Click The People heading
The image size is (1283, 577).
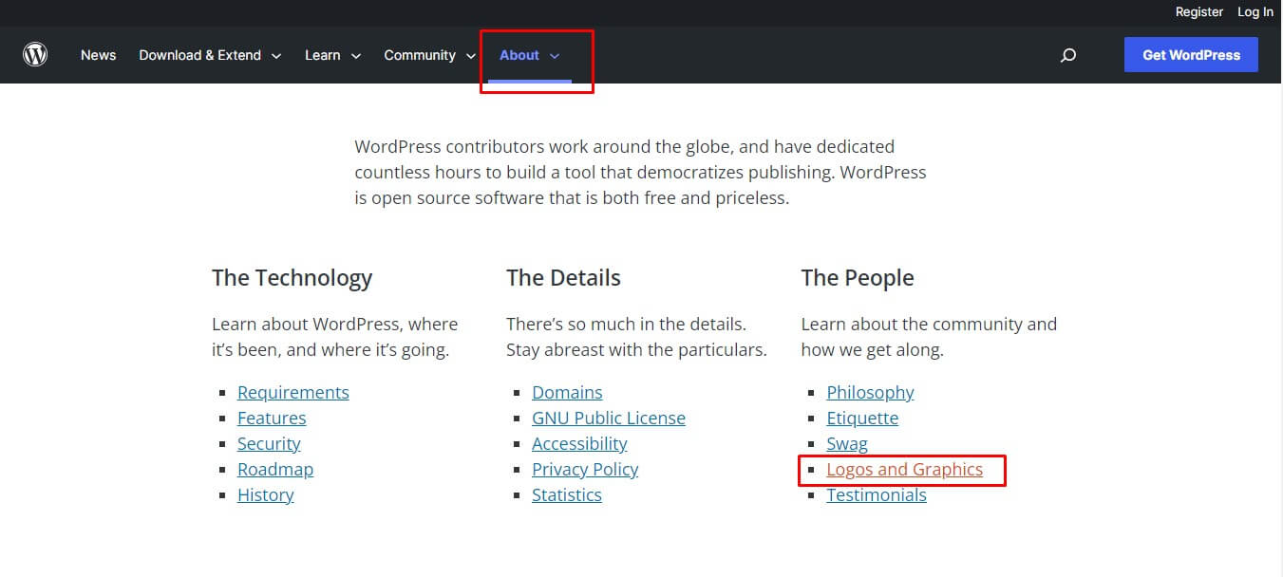[858, 278]
